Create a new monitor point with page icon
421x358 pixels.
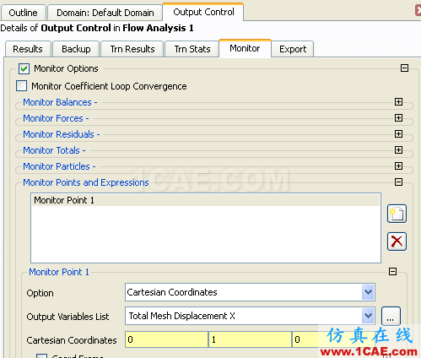[397, 214]
